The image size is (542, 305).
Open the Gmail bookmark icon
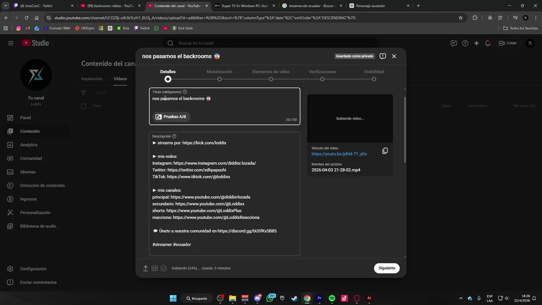coord(28,28)
